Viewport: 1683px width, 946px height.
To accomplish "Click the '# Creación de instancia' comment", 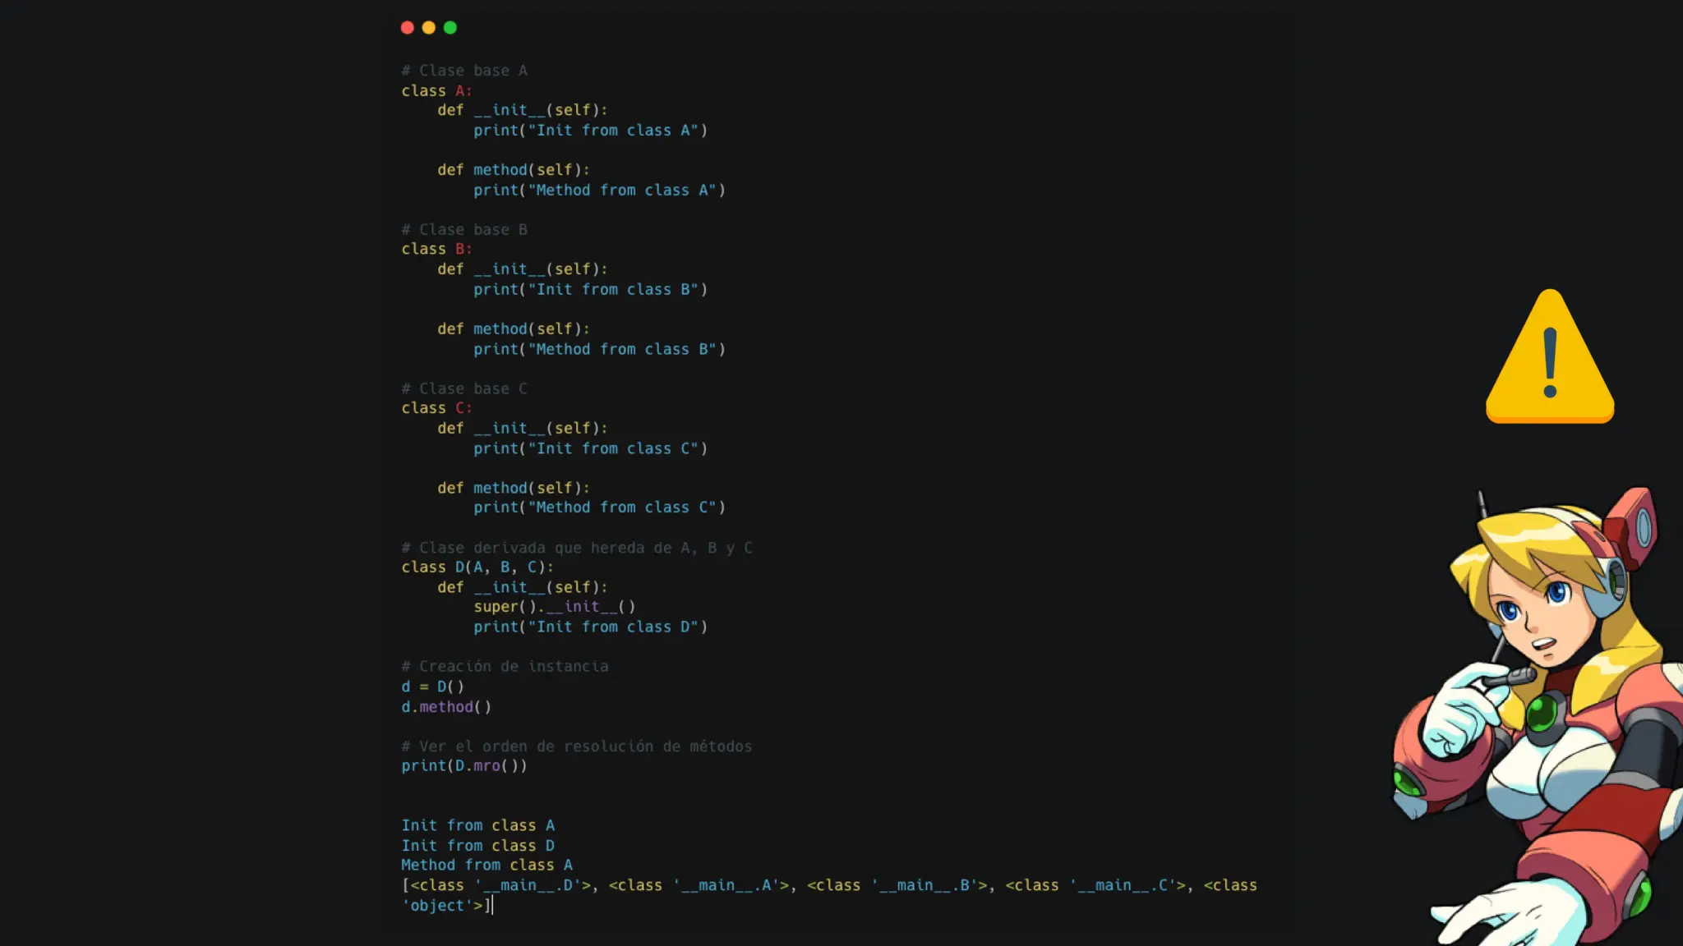I will (x=505, y=667).
